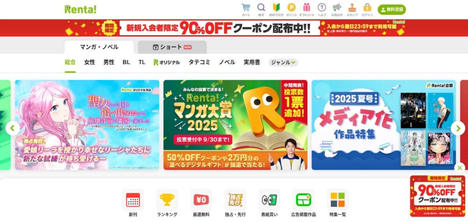Show next carousel banner with right arrow

[x=458, y=128]
